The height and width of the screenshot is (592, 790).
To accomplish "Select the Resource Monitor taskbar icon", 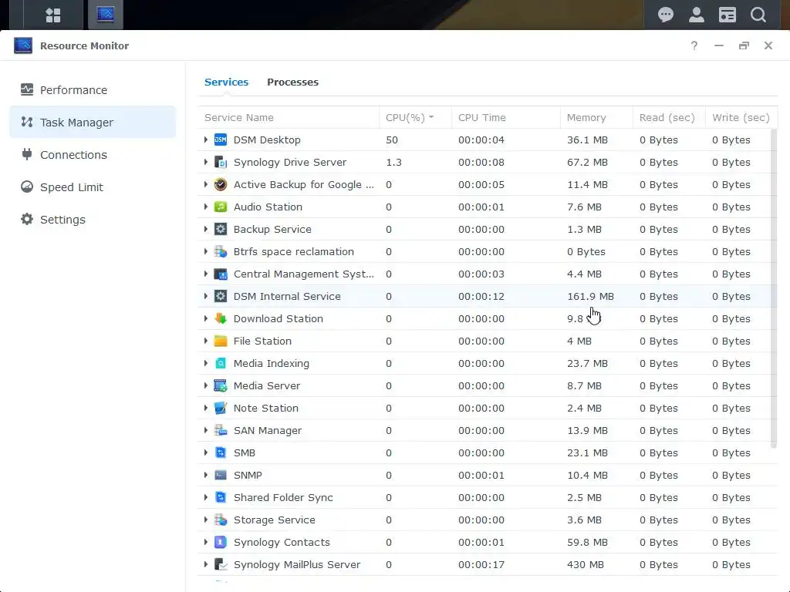I will click(105, 15).
